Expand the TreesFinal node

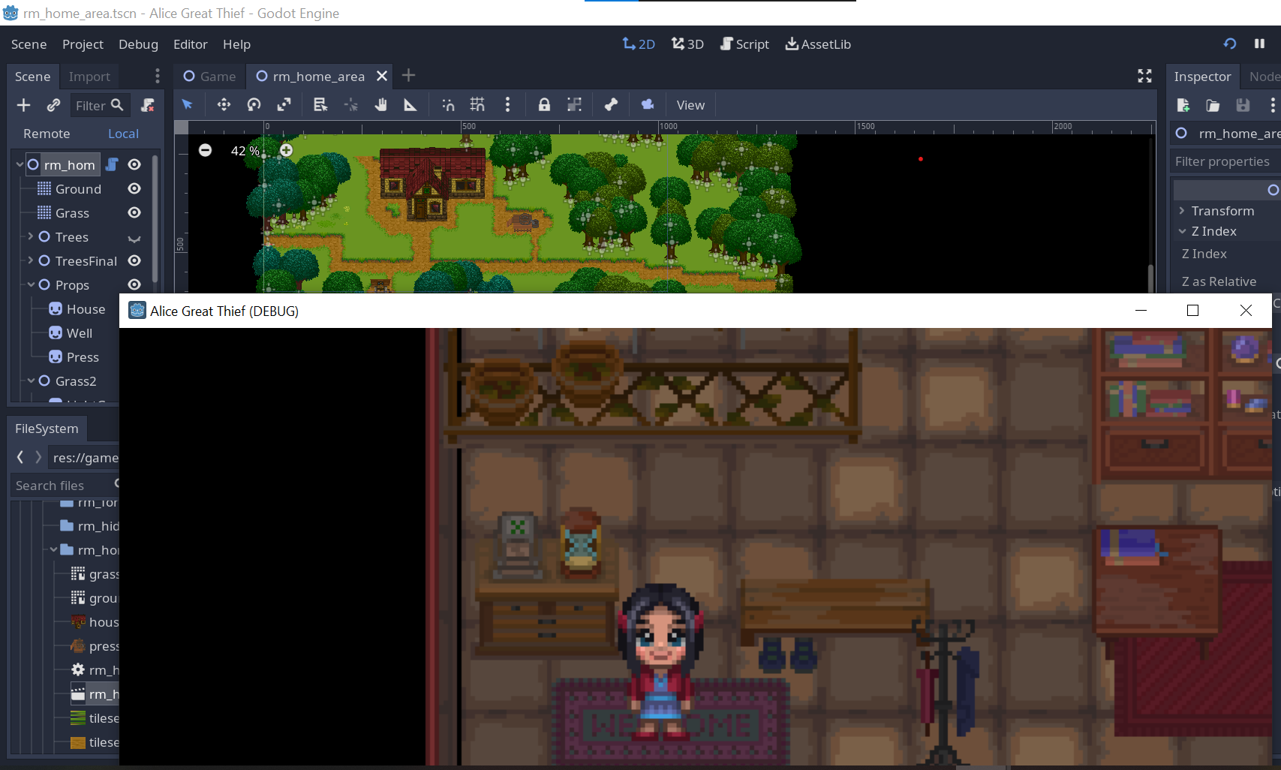tap(31, 261)
